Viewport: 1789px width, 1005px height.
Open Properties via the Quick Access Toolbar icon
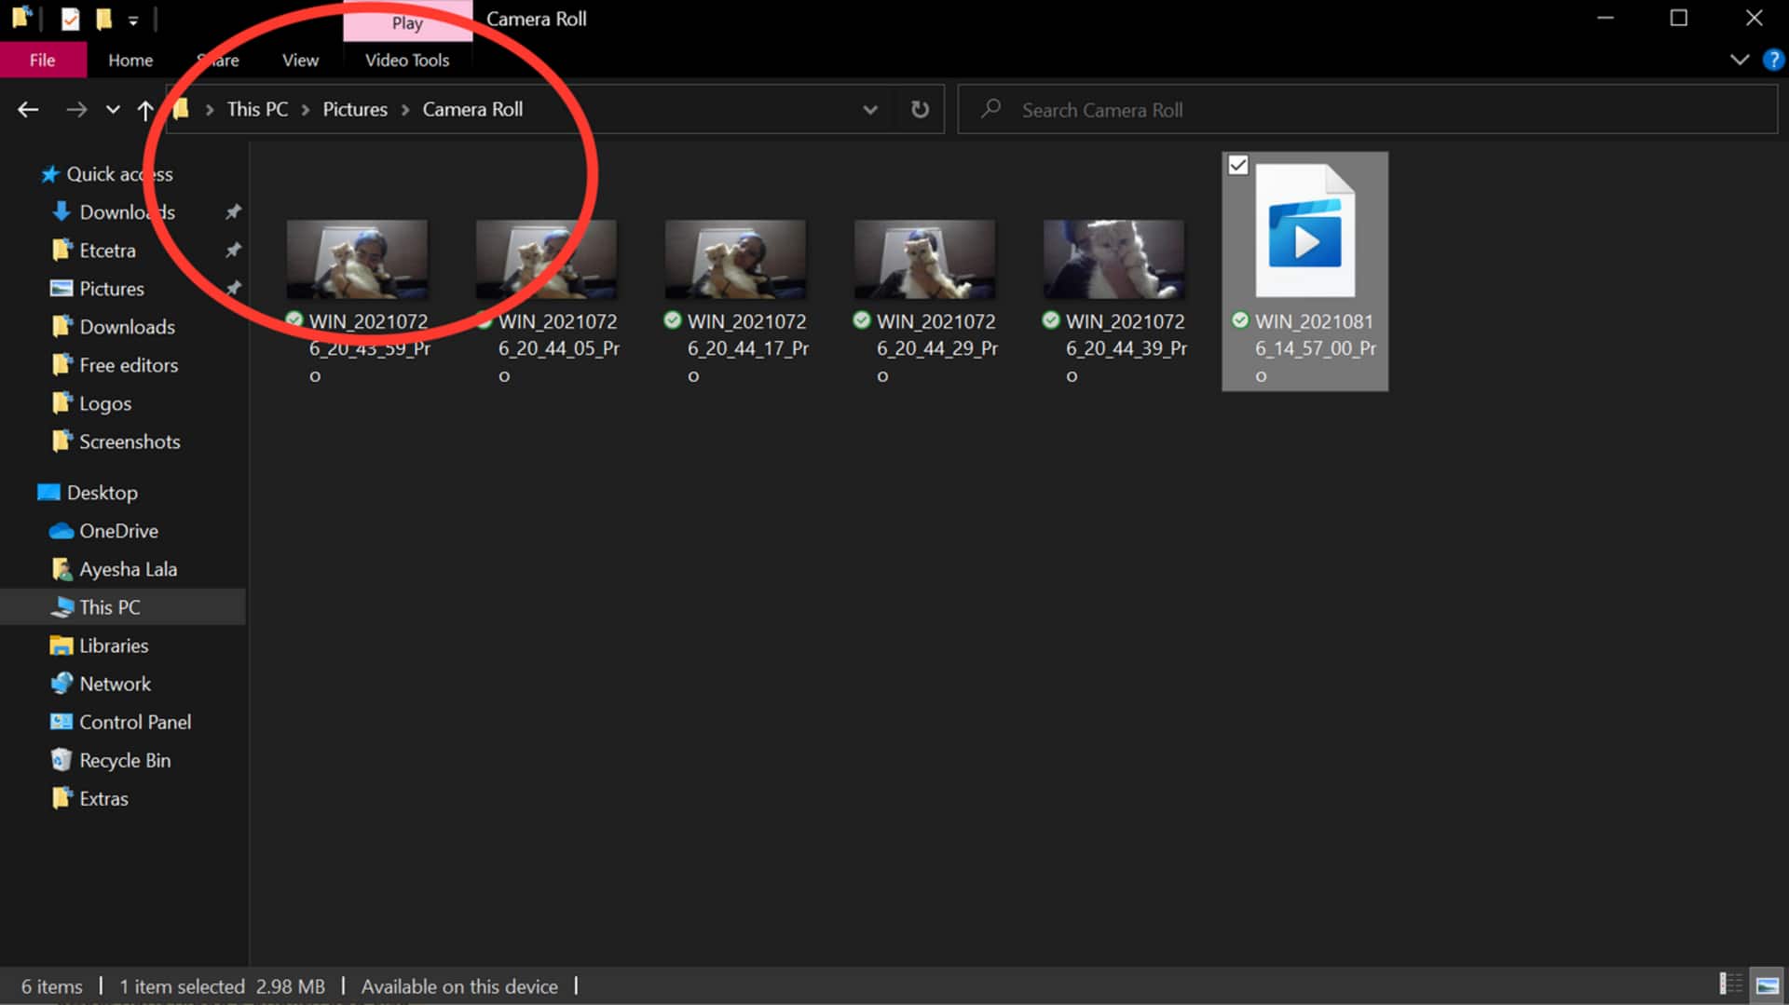(70, 19)
